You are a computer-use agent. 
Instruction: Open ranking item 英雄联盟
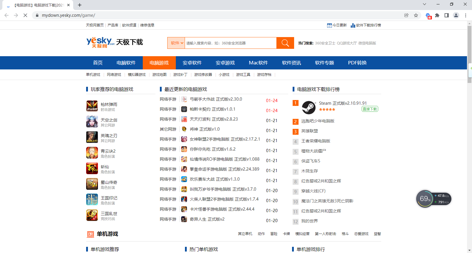(x=310, y=131)
